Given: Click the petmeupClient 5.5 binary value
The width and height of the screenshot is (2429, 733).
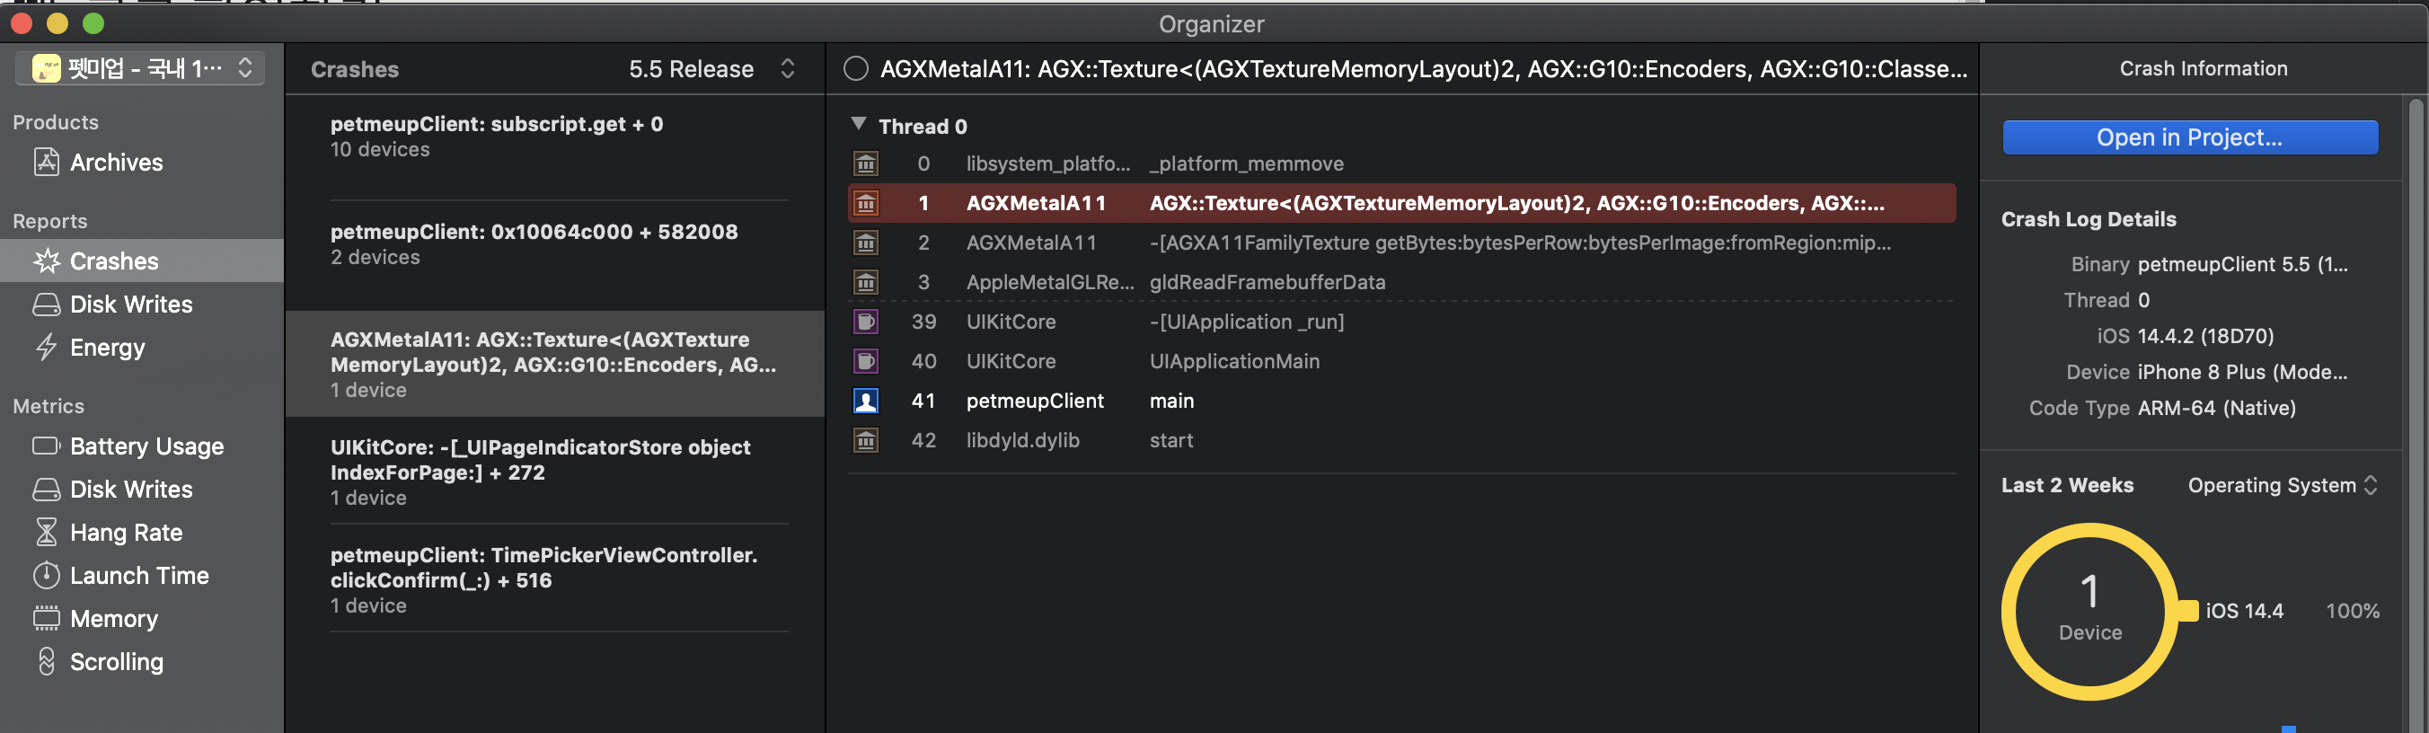Looking at the screenshot, I should tap(2242, 265).
